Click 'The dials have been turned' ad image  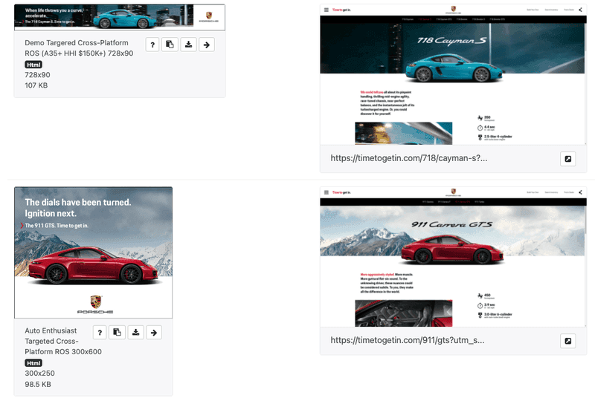tap(94, 252)
